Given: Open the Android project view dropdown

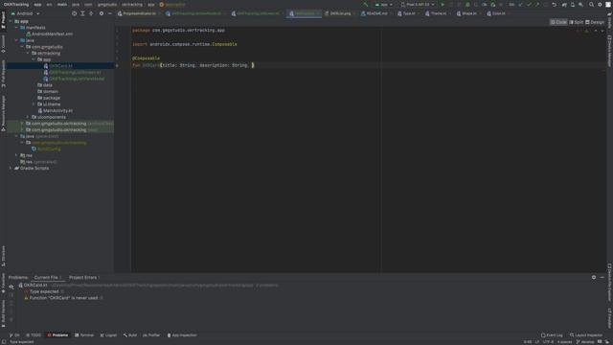Looking at the screenshot, I should pyautogui.click(x=25, y=13).
